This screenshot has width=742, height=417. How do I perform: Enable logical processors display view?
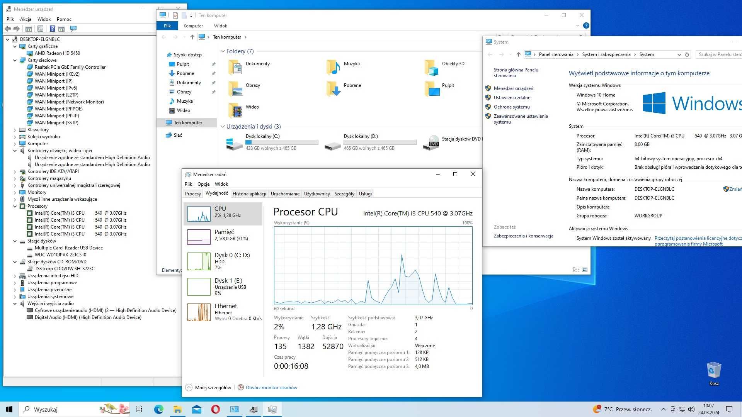click(x=372, y=265)
